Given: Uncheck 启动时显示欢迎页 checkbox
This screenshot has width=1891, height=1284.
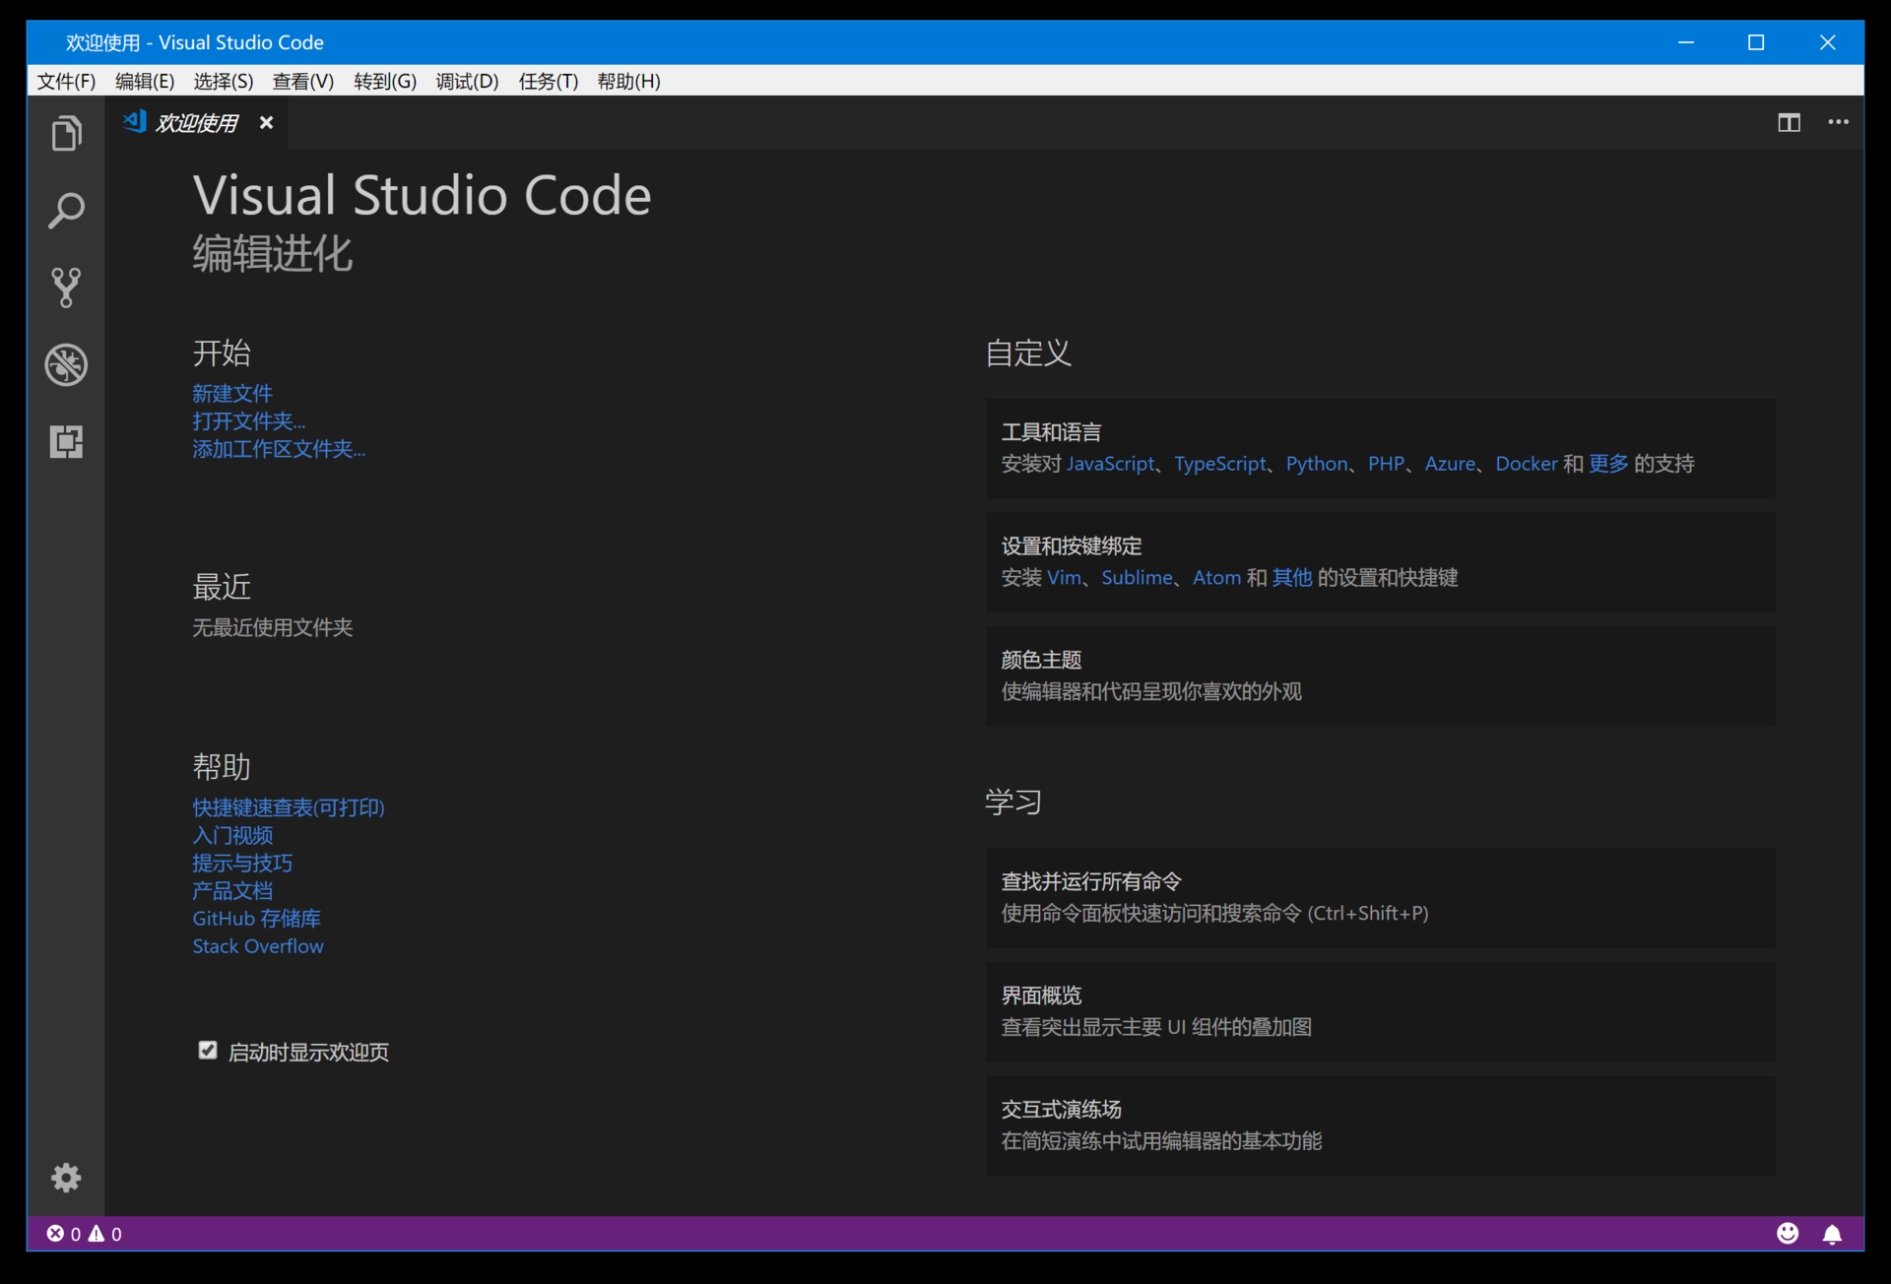Looking at the screenshot, I should tap(207, 1051).
